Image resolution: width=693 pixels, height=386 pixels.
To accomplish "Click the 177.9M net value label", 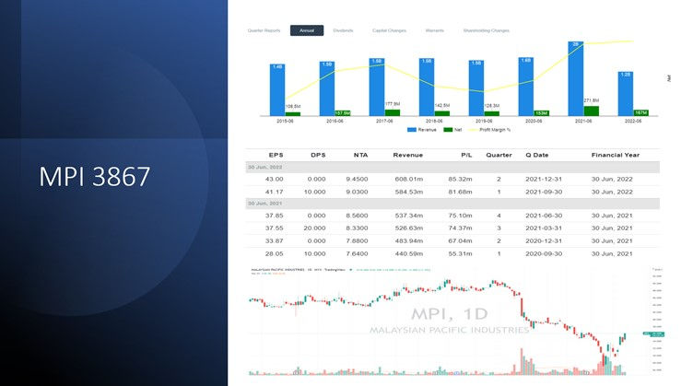I will click(x=393, y=104).
